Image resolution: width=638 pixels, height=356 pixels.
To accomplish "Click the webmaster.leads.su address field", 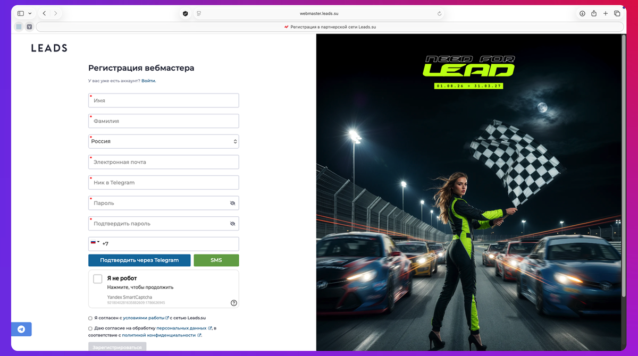I will [x=319, y=14].
